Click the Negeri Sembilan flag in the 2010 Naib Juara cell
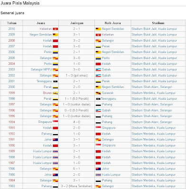186x189 pixels. coord(98,29)
